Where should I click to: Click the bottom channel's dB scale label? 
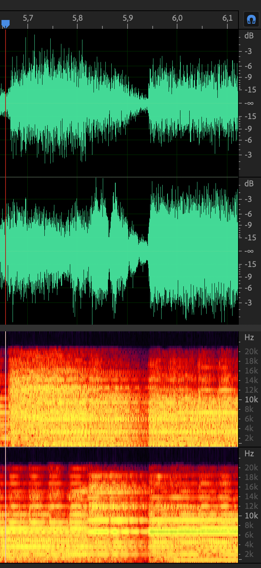(x=249, y=184)
